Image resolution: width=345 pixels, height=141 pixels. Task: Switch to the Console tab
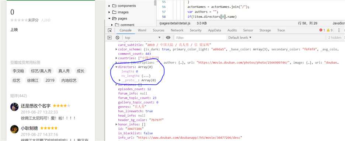[125, 30]
